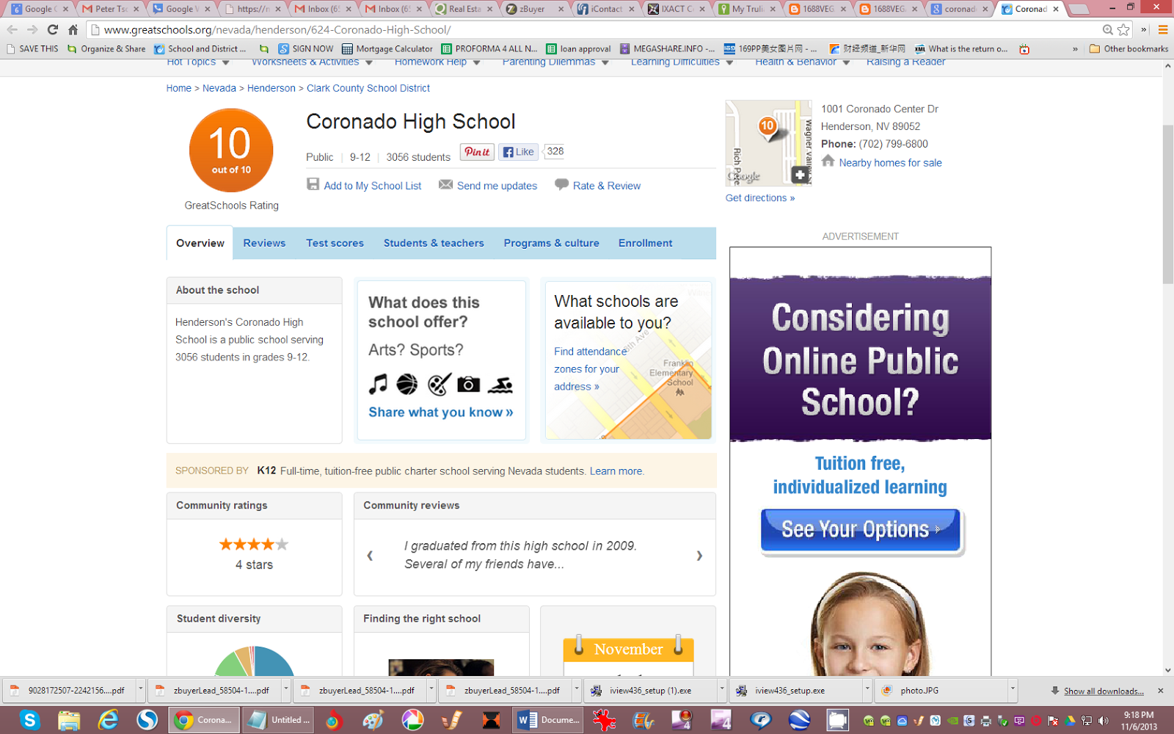Open Skype from the taskbar
Screen dimensions: 1174x734
click(x=30, y=720)
